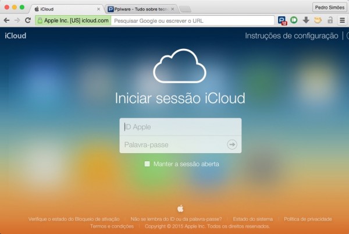Go back with the browser back arrow
This screenshot has height=234, width=349.
6,20
